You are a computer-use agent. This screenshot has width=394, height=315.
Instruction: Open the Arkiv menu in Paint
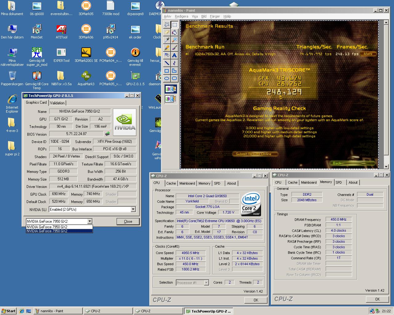click(167, 16)
